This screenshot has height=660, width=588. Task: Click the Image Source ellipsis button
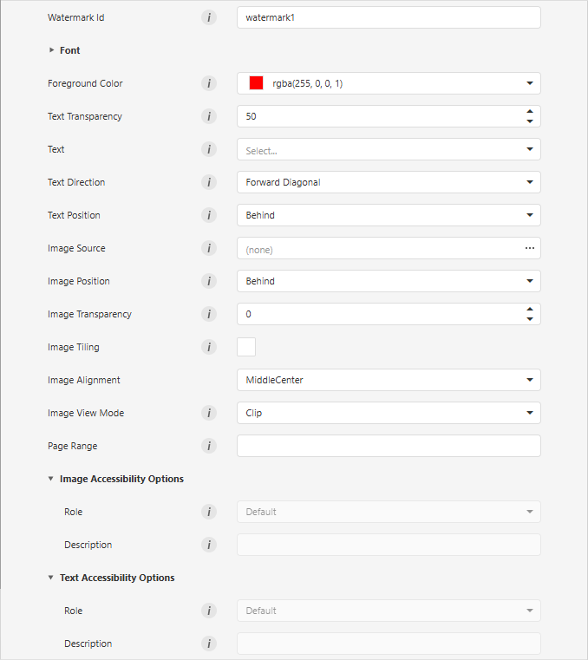[529, 248]
